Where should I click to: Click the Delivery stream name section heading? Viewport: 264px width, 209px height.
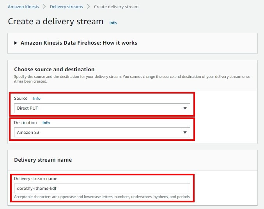tap(43, 160)
